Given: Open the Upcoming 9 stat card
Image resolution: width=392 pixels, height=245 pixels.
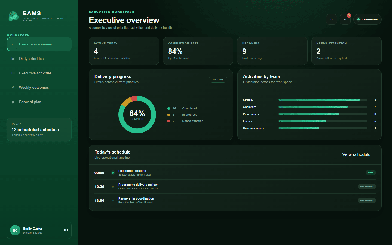Looking at the screenshot, I should [272, 51].
